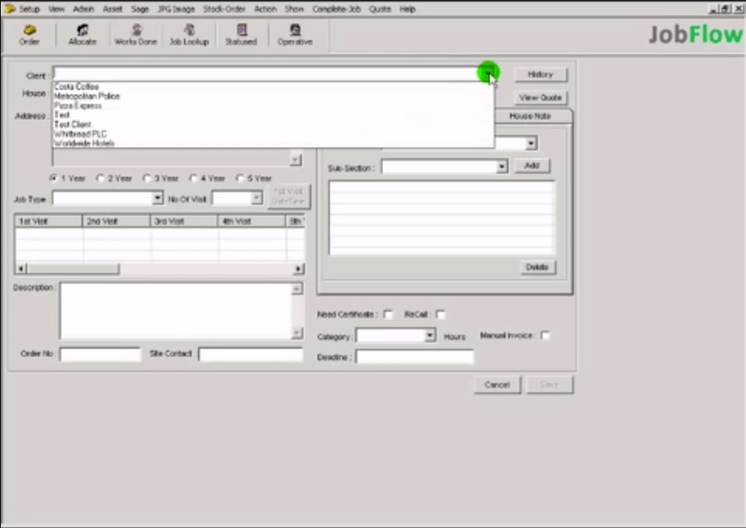Choose Metropolitan Police from the client list
Viewport: 746px width, 528px height.
pyautogui.click(x=87, y=96)
